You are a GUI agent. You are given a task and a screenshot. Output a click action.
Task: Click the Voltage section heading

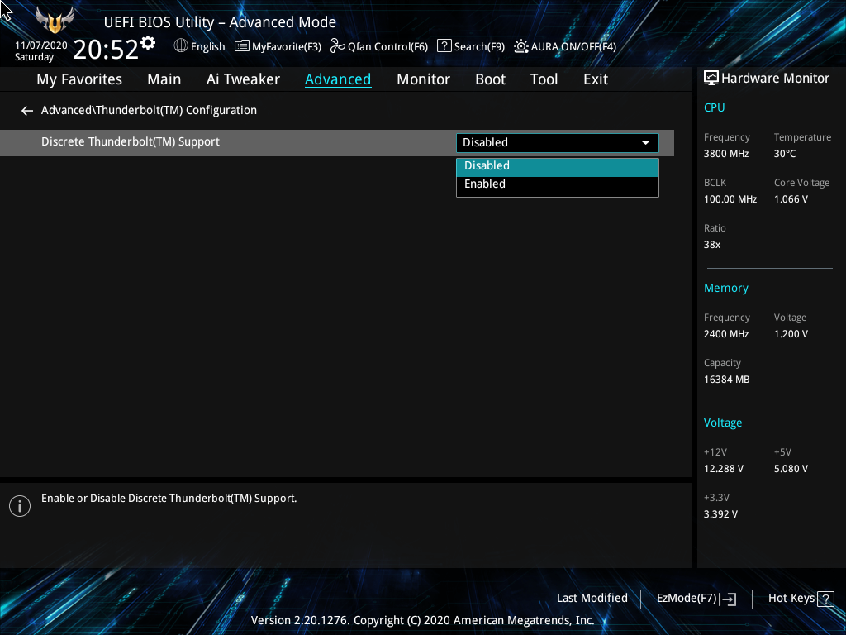[x=722, y=423]
